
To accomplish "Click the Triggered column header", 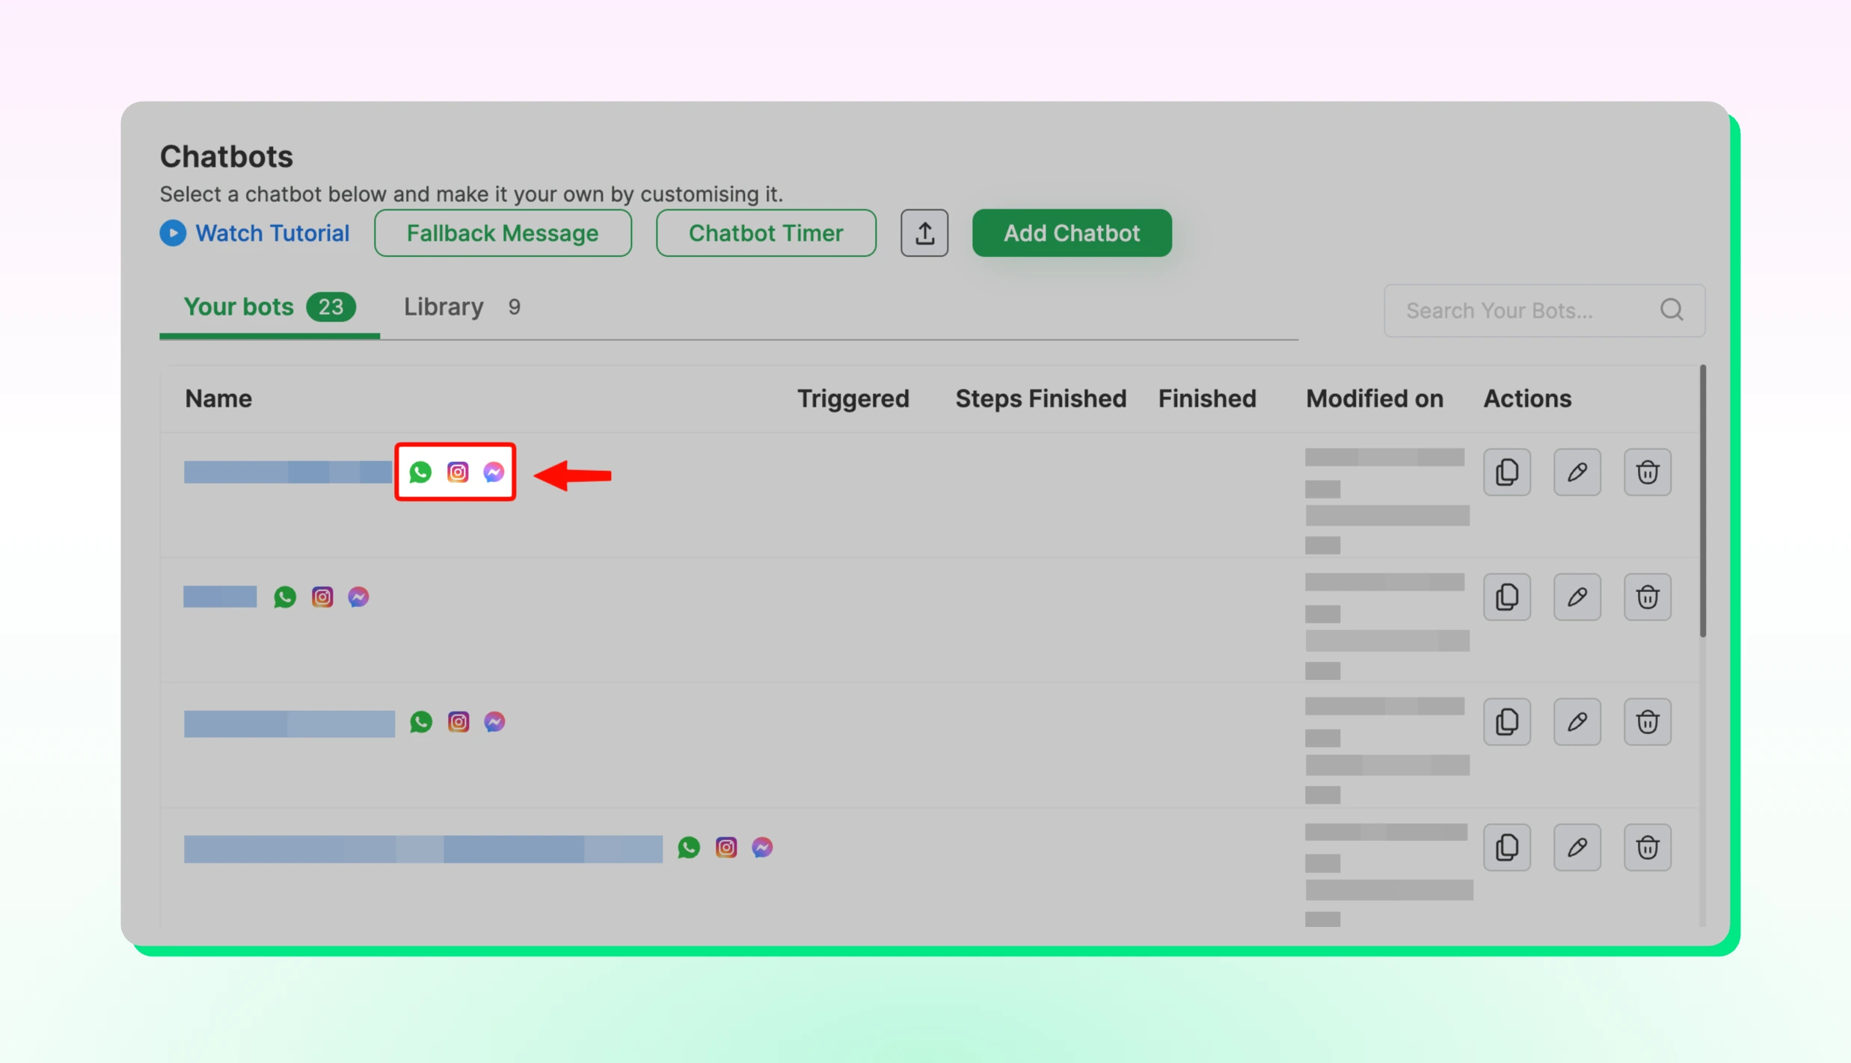I will click(x=853, y=399).
